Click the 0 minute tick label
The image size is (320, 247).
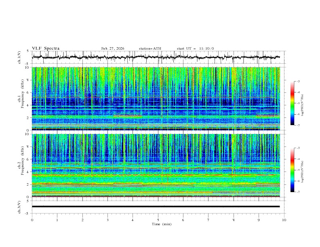(x=32, y=220)
